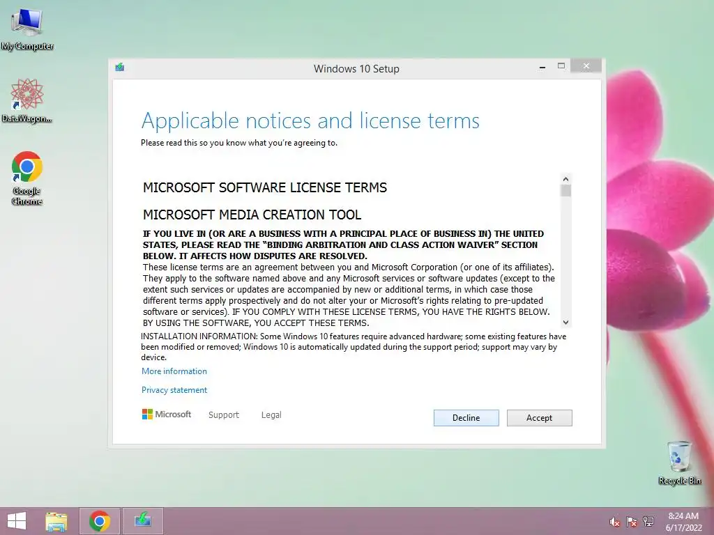Image resolution: width=714 pixels, height=535 pixels.
Task: Click the network tray icon
Action: 648,522
